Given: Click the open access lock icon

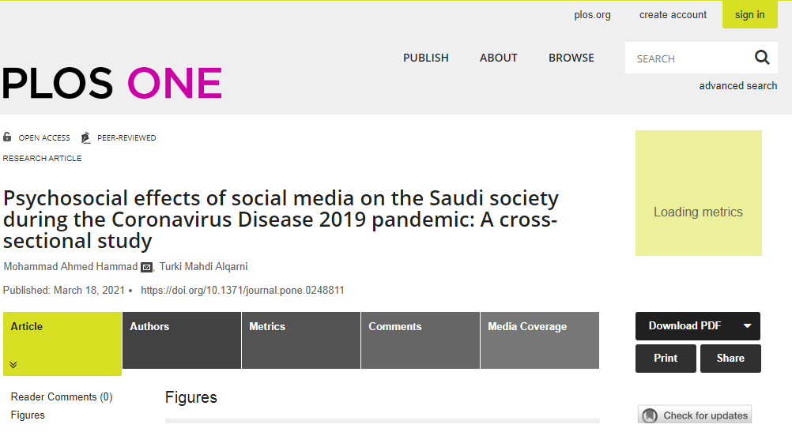Looking at the screenshot, I should coord(7,137).
